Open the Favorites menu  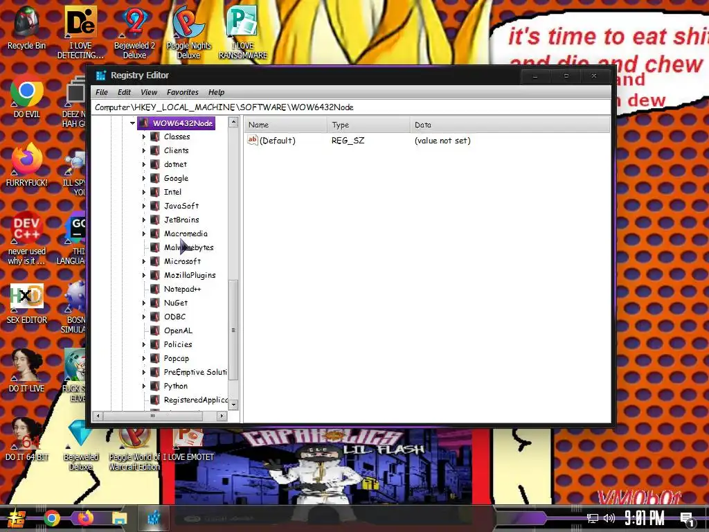click(x=182, y=92)
